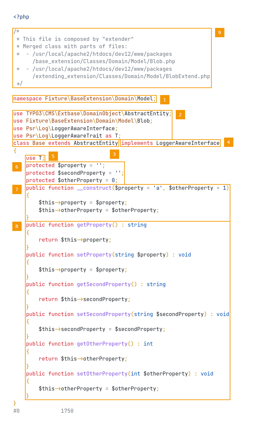The width and height of the screenshot is (273, 427).
Task: Click badge 4 beside implements LoggerAwareInterface
Action: click(228, 142)
